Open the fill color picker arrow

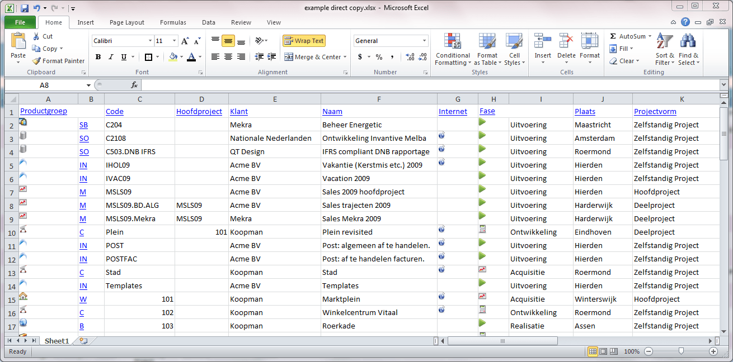tap(182, 57)
